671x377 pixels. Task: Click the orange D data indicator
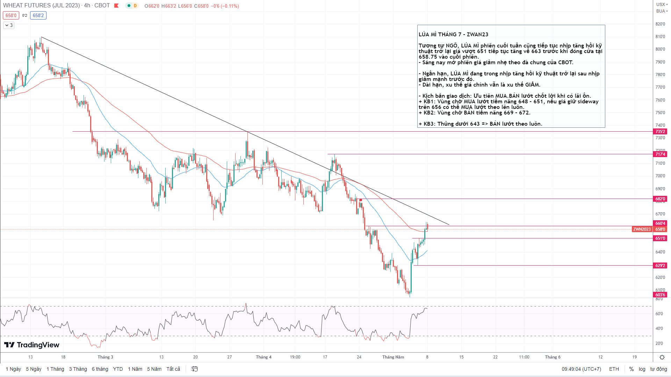pyautogui.click(x=135, y=6)
